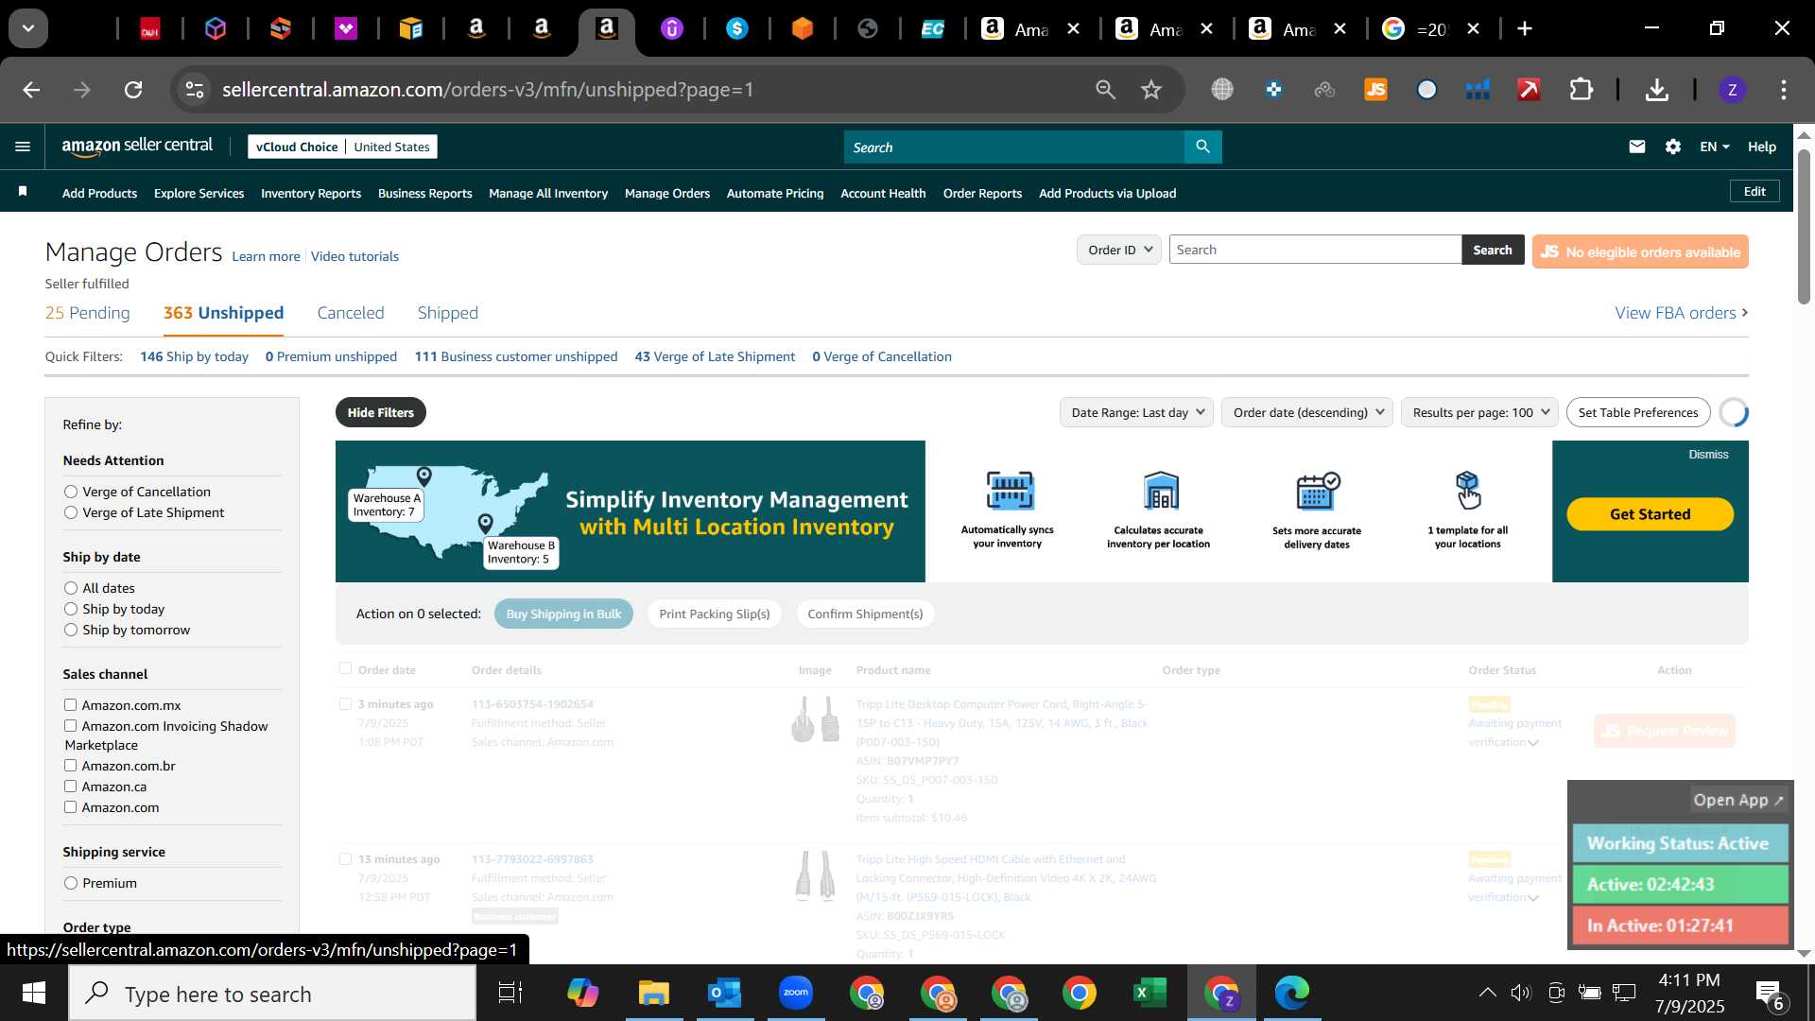Open the Order date sort dropdown
1815x1021 pixels.
1307,412
